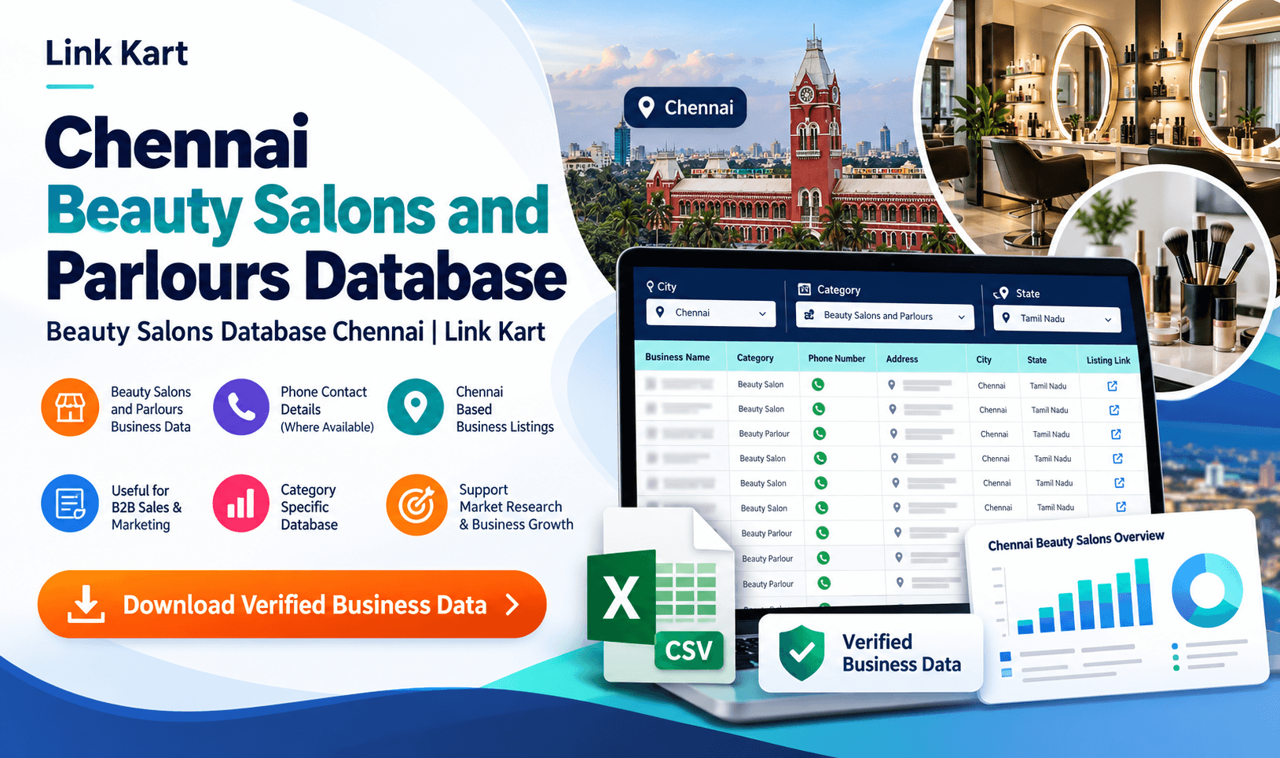The height and width of the screenshot is (758, 1280).
Task: Click the teal location pin circle icon
Action: [416, 407]
